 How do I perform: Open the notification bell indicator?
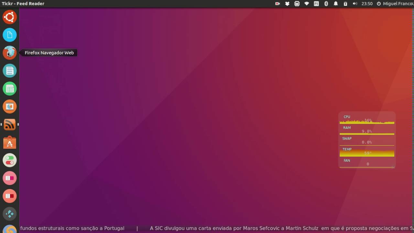point(336,4)
